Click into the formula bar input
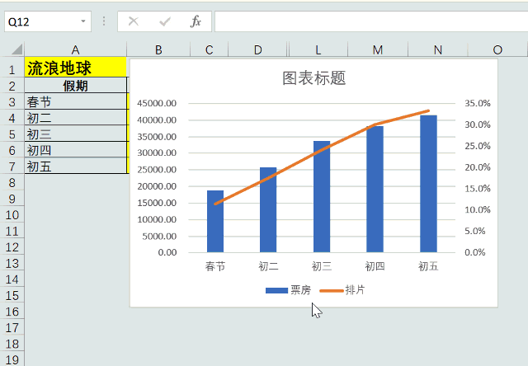Image resolution: width=528 pixels, height=366 pixels. [371, 21]
